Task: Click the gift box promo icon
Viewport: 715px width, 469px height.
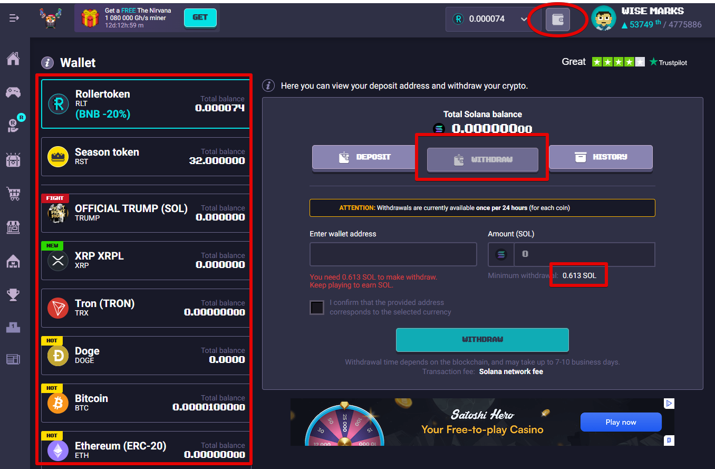Action: (90, 18)
